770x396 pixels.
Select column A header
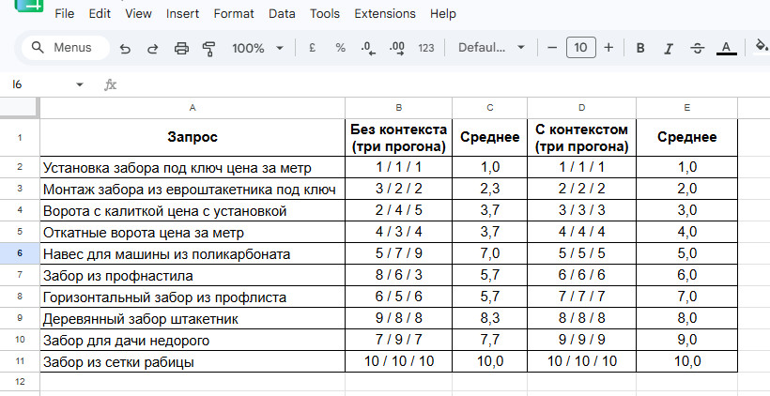pyautogui.click(x=192, y=108)
